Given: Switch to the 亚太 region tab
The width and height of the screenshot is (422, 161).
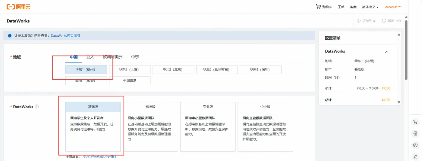Looking at the screenshot, I should [x=90, y=57].
